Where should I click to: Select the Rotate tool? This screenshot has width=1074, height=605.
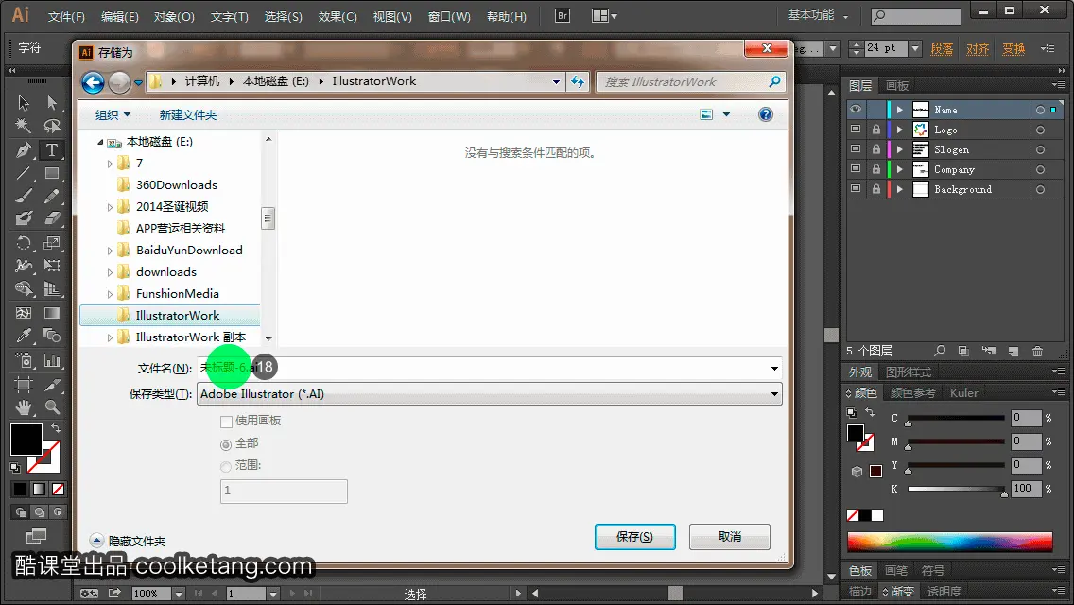[24, 243]
